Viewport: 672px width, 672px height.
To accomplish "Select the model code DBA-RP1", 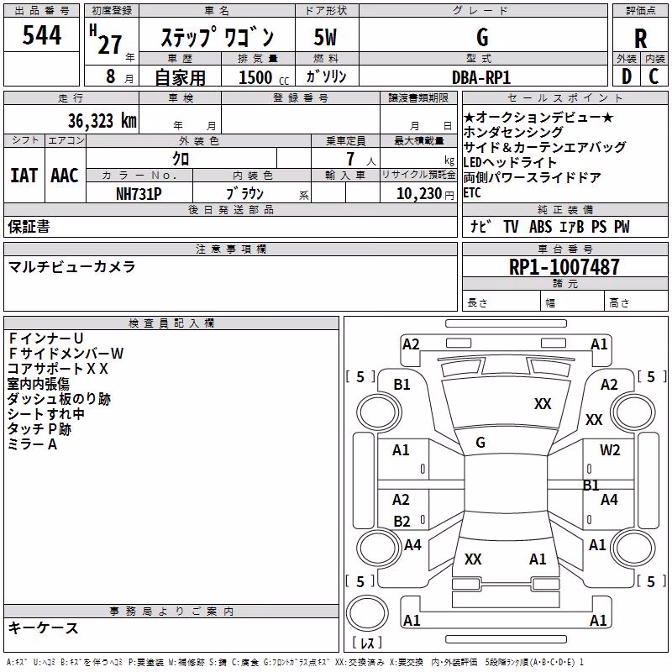I will click(481, 77).
